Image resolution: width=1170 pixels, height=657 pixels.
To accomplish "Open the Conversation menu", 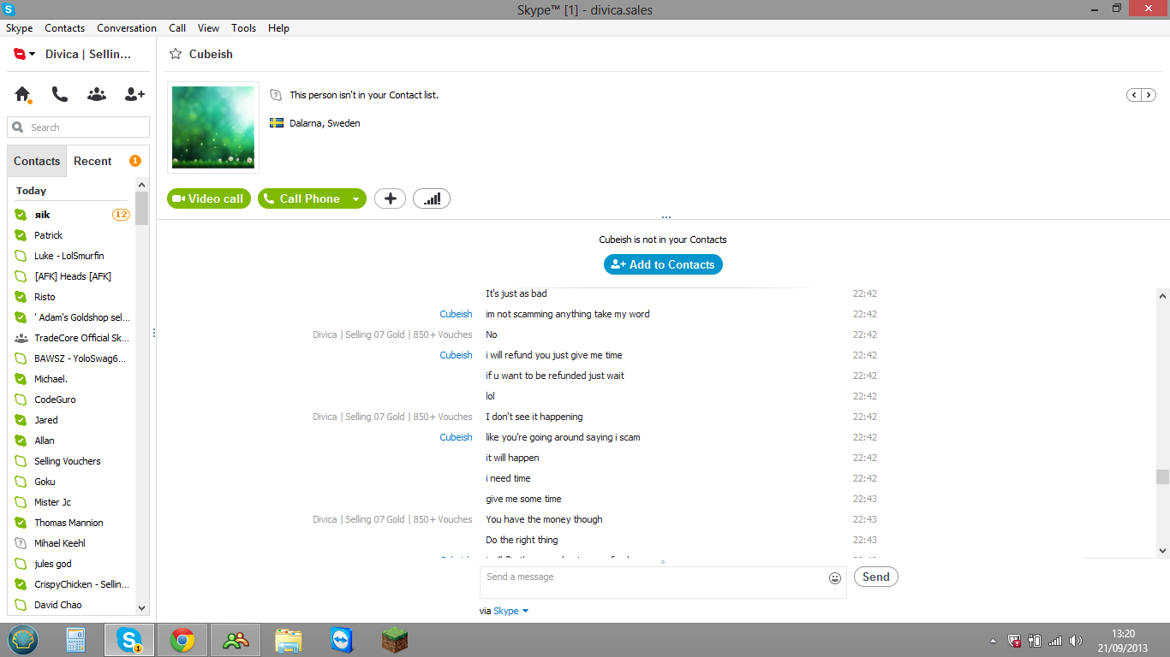I will click(x=127, y=28).
